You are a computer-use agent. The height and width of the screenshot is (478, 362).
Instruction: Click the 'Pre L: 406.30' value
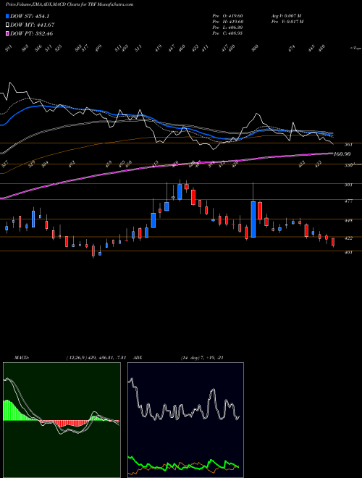tap(227, 28)
